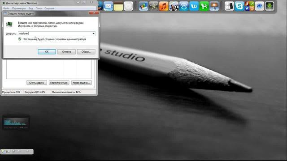The width and height of the screenshot is (287, 161).
Task: Open the blue swirl browser icon in dock
Action: (x=259, y=6)
